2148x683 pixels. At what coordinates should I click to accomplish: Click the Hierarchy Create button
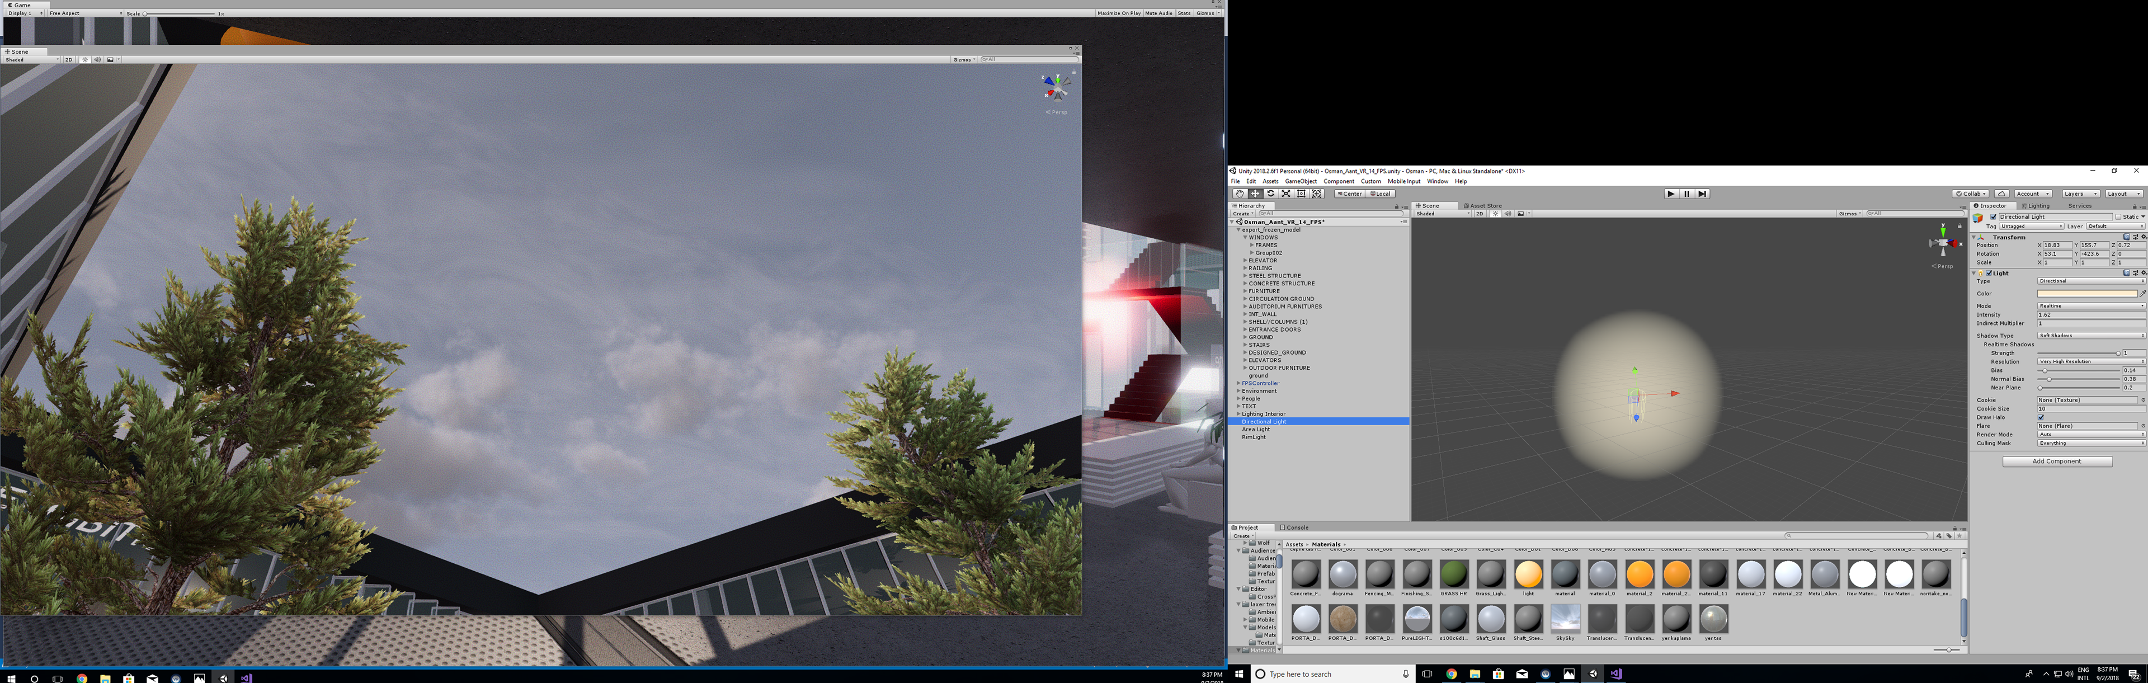tap(1242, 214)
